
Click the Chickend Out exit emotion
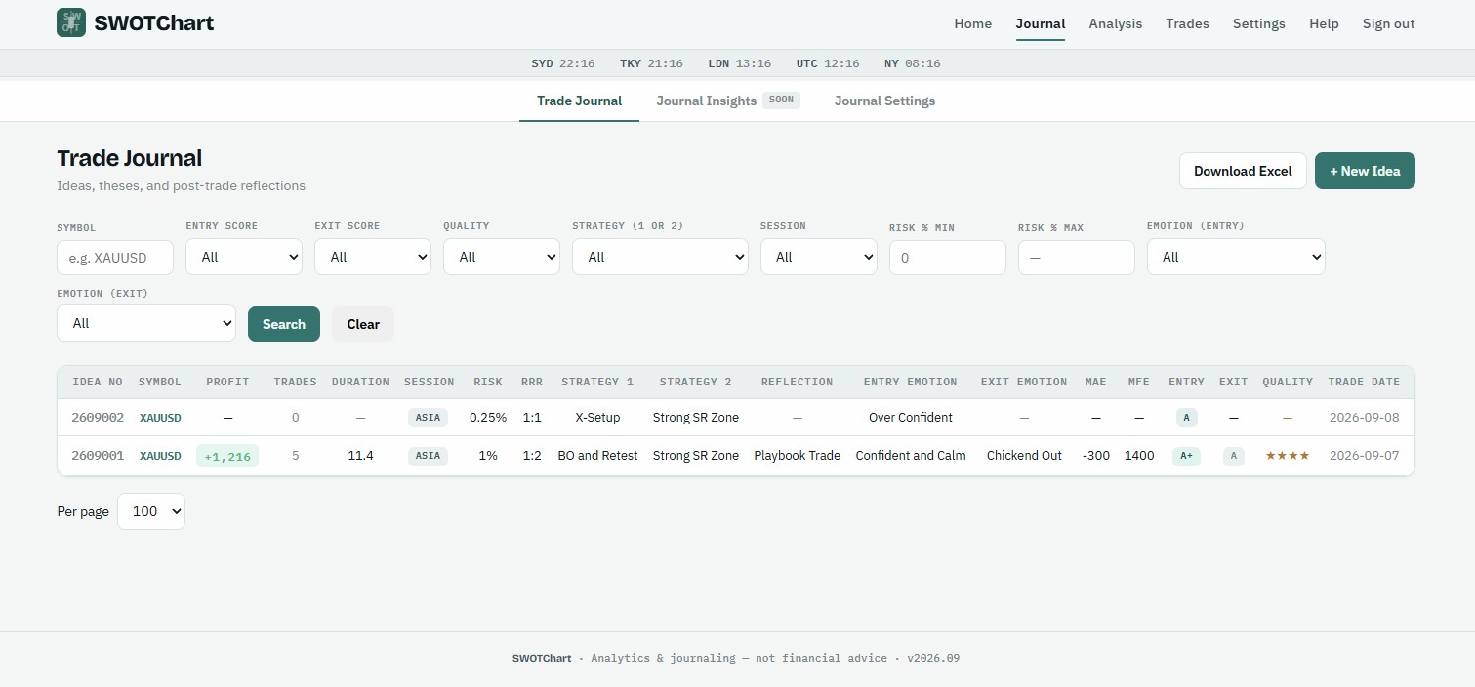pyautogui.click(x=1024, y=456)
